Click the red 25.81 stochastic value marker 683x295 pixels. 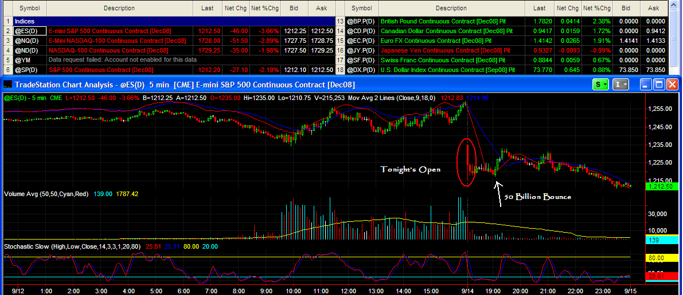(x=662, y=276)
